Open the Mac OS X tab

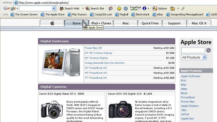click(199, 23)
